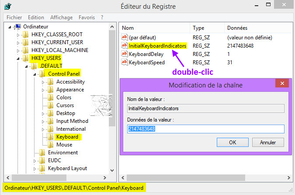Click the string icon of InitialKeyboardIndicators
This screenshot has width=295, height=195.
[x=125, y=45]
